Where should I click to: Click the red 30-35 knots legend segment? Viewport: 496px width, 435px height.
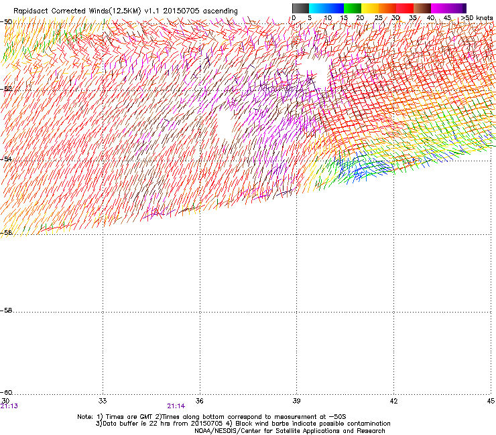point(405,8)
